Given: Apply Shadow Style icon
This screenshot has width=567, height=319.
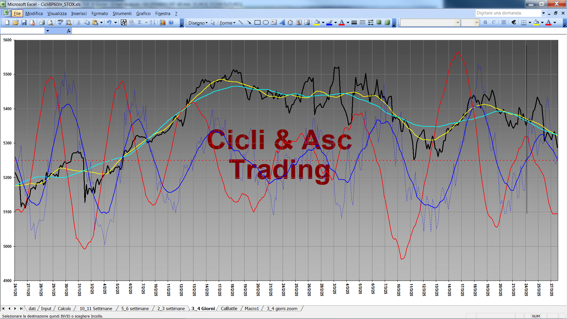Looking at the screenshot, I should (x=379, y=22).
